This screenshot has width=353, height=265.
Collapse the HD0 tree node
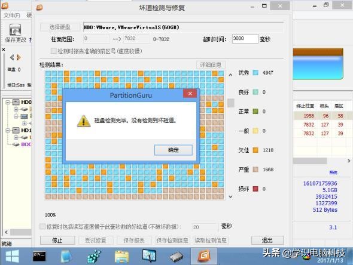(x=8, y=103)
